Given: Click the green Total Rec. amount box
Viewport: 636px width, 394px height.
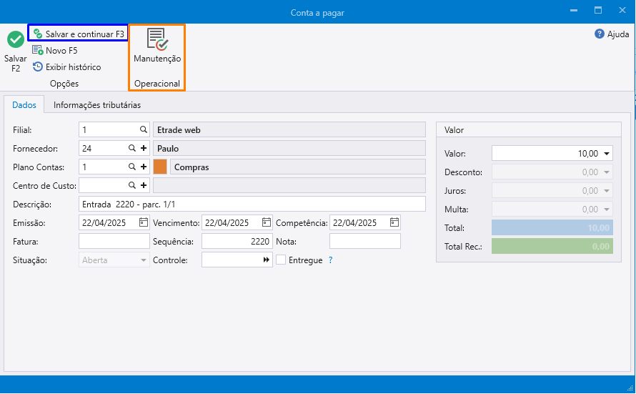Looking at the screenshot, I should tap(552, 246).
